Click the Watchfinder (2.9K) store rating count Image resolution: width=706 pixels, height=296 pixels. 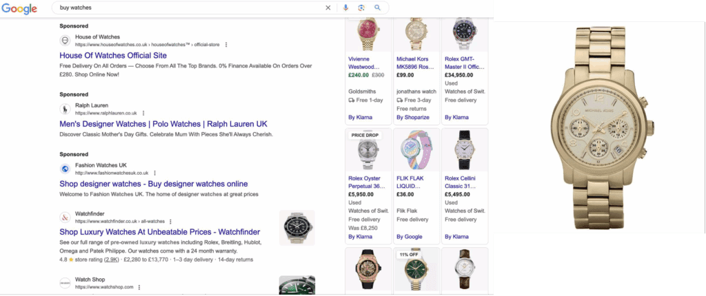pyautogui.click(x=112, y=260)
